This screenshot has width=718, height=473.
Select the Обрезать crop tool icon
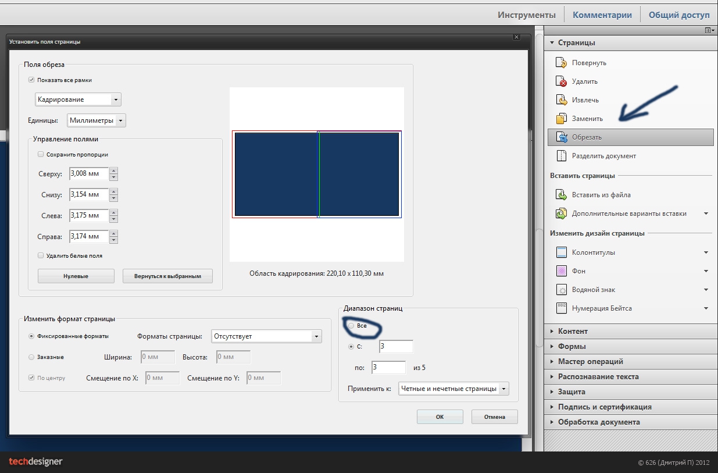click(562, 137)
